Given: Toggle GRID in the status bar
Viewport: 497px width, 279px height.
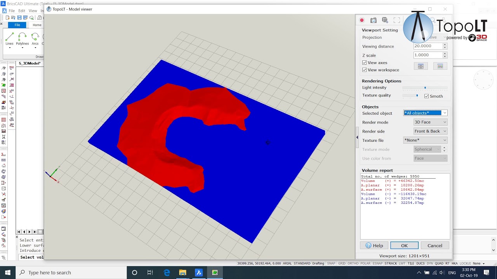Looking at the screenshot, I should point(342,263).
